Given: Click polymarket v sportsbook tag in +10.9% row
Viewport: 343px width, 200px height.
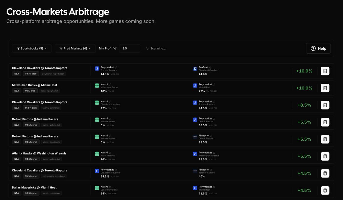Looking at the screenshot, I should coord(53,74).
